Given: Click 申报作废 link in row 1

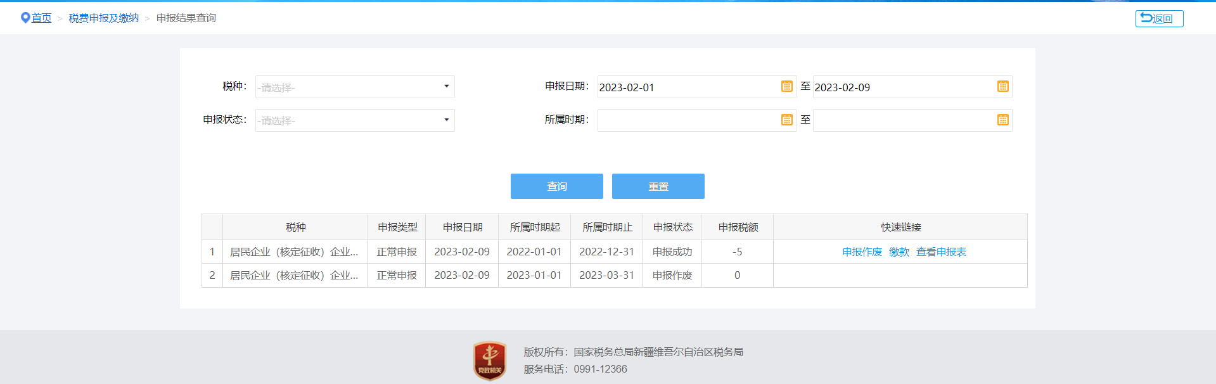Looking at the screenshot, I should pos(862,252).
